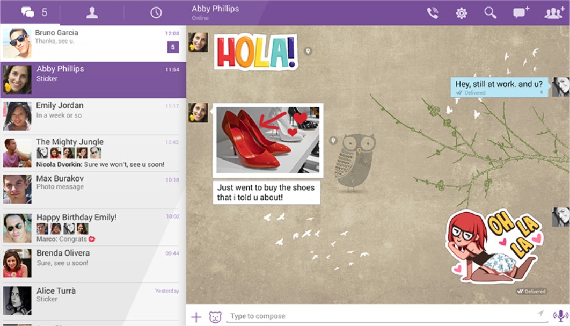Image resolution: width=570 pixels, height=326 pixels.
Task: Open the chats tab with unread count
Action: [33, 12]
